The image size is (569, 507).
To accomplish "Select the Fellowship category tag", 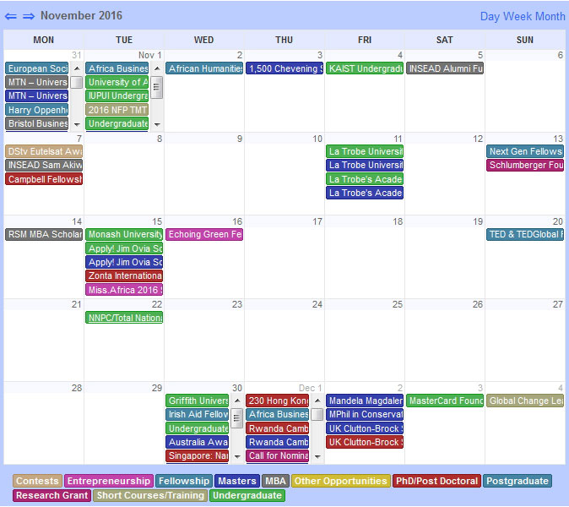I will pyautogui.click(x=183, y=481).
